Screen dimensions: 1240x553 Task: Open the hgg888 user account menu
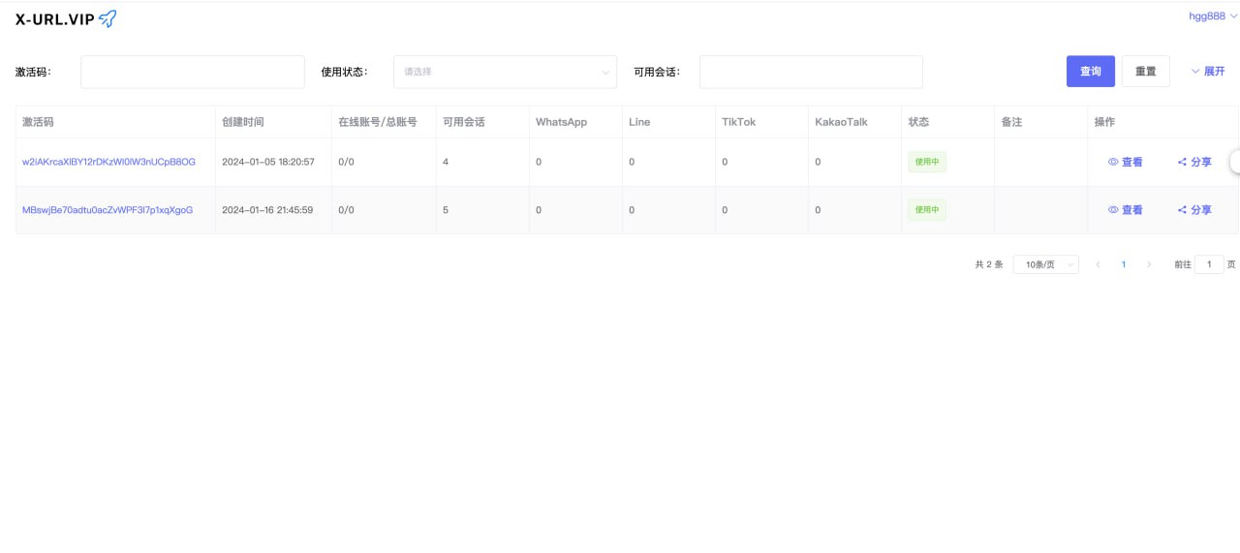point(1212,16)
